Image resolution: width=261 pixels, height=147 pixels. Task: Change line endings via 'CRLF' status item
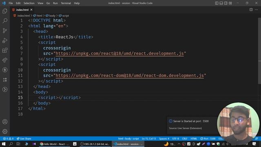185,139
